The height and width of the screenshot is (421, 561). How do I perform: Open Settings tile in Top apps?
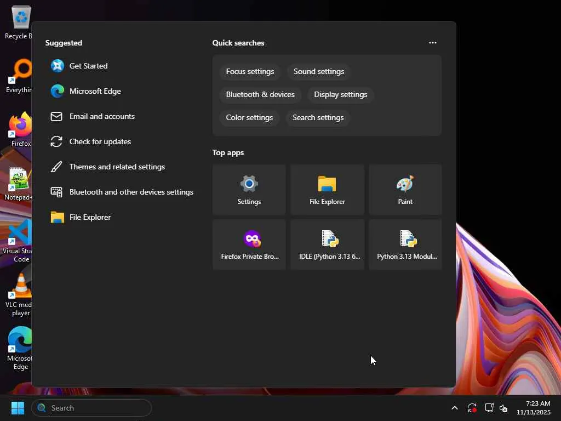tap(249, 190)
